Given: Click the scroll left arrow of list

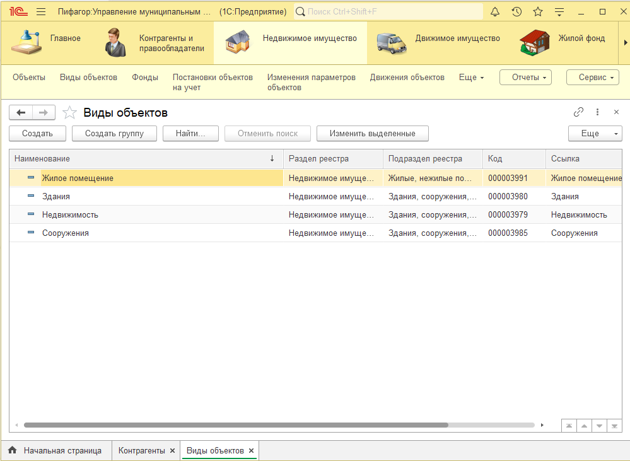Looking at the screenshot, I should coord(16,425).
